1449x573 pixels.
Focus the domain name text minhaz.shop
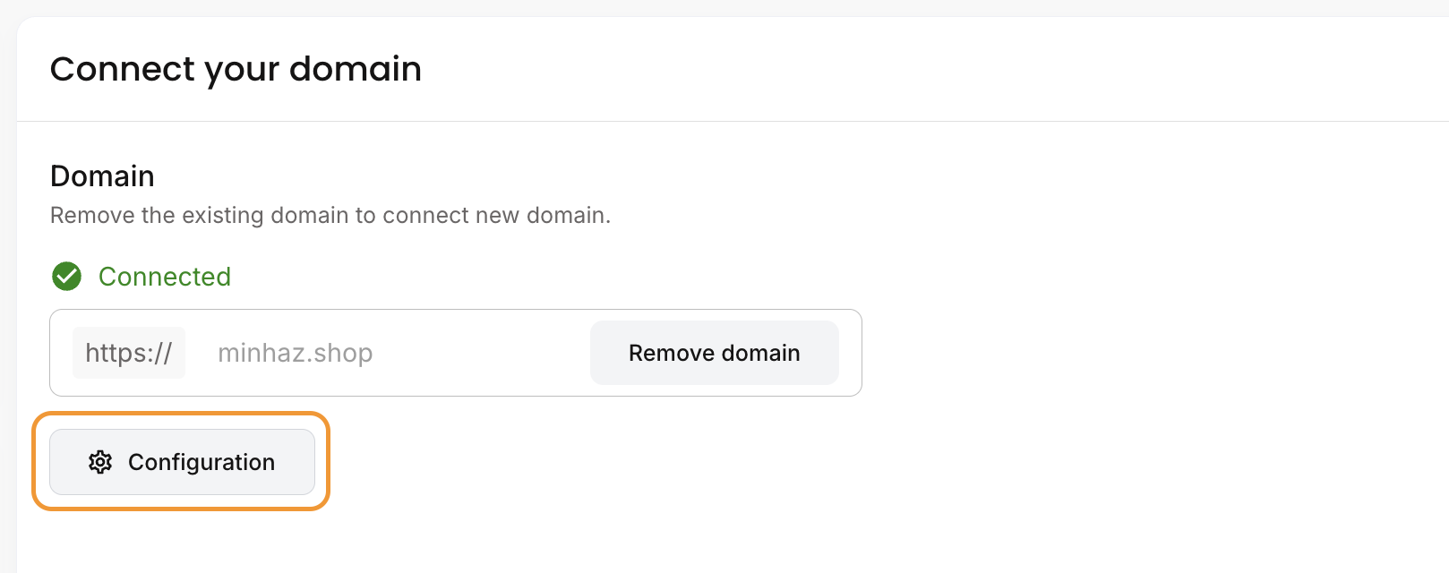295,353
